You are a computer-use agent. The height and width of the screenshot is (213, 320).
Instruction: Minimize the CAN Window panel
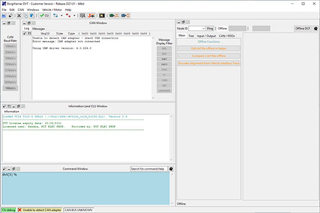point(24,23)
